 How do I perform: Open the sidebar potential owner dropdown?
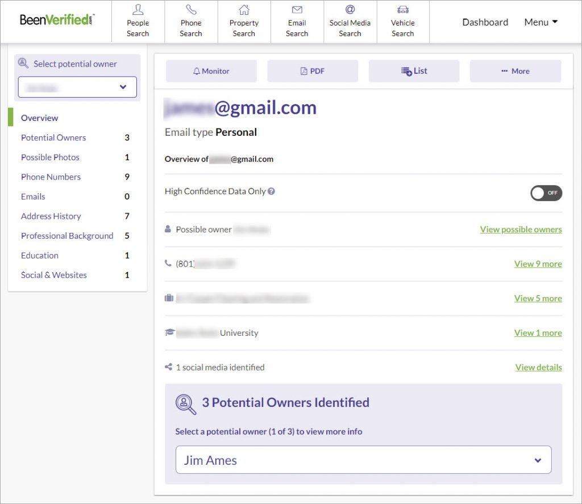(77, 87)
